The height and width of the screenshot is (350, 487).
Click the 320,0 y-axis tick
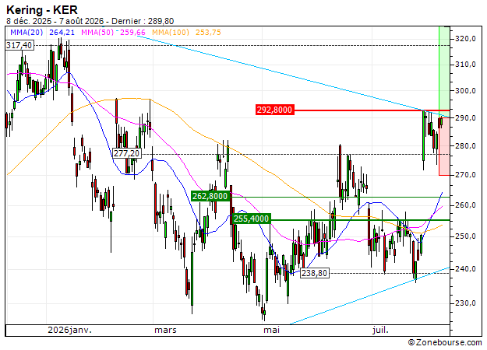point(465,39)
